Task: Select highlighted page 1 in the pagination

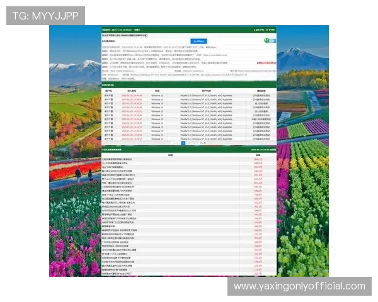Action: [183, 143]
